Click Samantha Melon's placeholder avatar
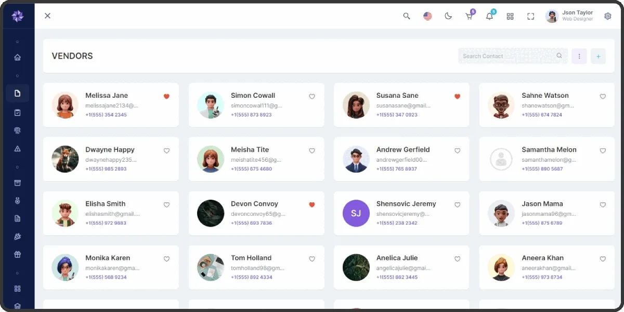 pyautogui.click(x=501, y=159)
